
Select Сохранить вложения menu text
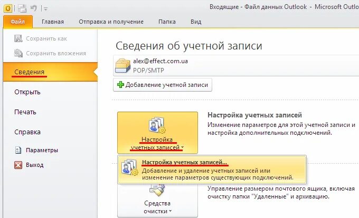[x=56, y=53]
